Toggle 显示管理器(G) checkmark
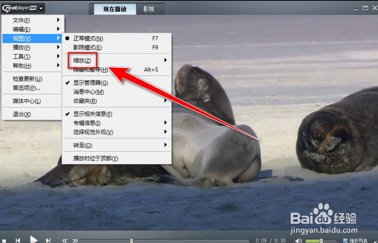The width and height of the screenshot is (378, 243). click(x=117, y=83)
